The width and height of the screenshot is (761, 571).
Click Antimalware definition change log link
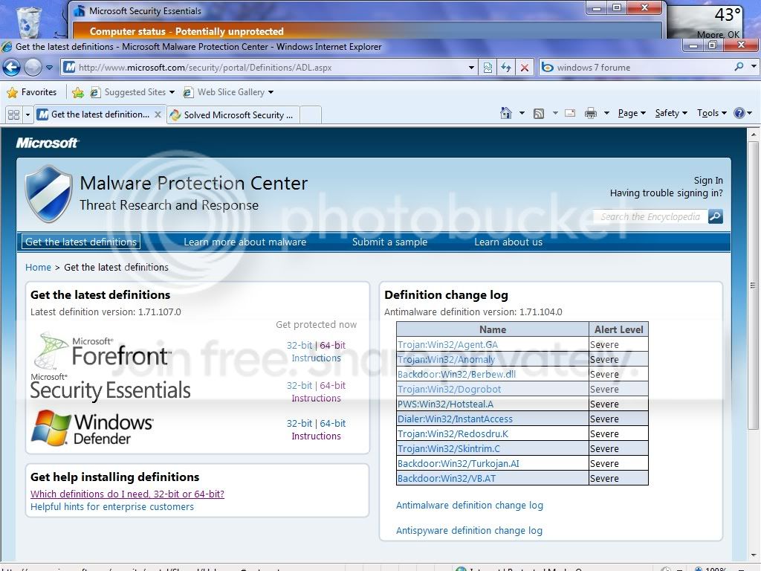coord(470,506)
